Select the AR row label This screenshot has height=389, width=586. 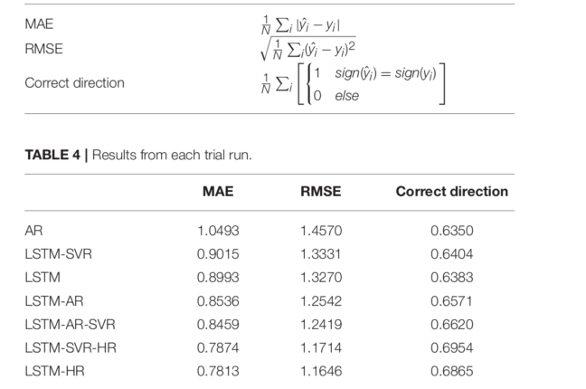[33, 231]
